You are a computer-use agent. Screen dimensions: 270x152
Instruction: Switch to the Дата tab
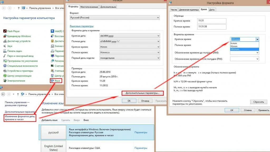(x=212, y=10)
